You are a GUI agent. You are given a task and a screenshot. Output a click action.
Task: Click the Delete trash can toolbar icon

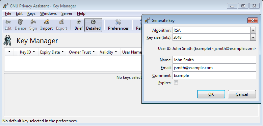[20, 25]
